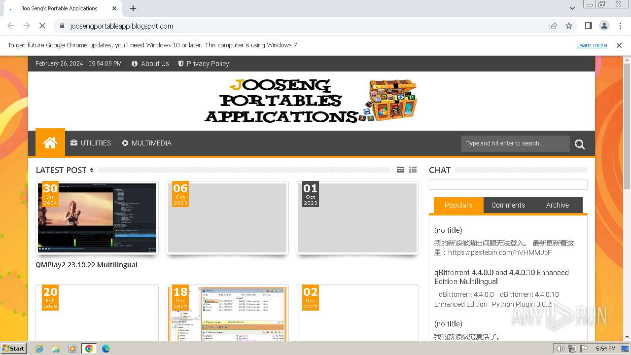Viewport: 631px width, 355px height.
Task: Launch Microsoft Edge from taskbar
Action: pyautogui.click(x=106, y=349)
